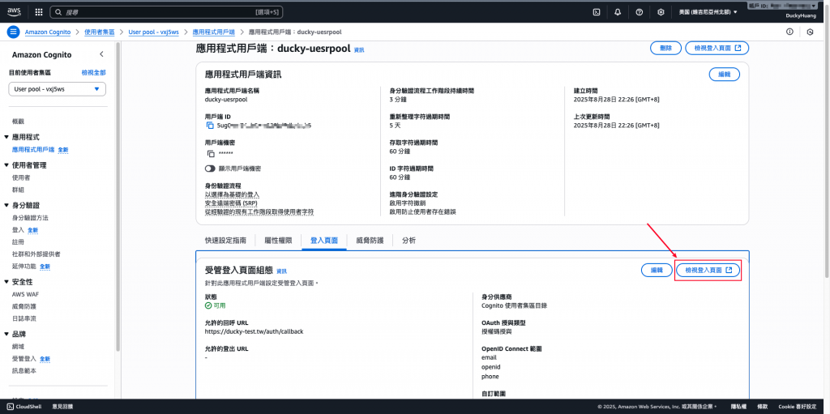Image resolution: width=830 pixels, height=414 pixels.
Task: Open 使用者集區 breadcrumb link
Action: 100,32
